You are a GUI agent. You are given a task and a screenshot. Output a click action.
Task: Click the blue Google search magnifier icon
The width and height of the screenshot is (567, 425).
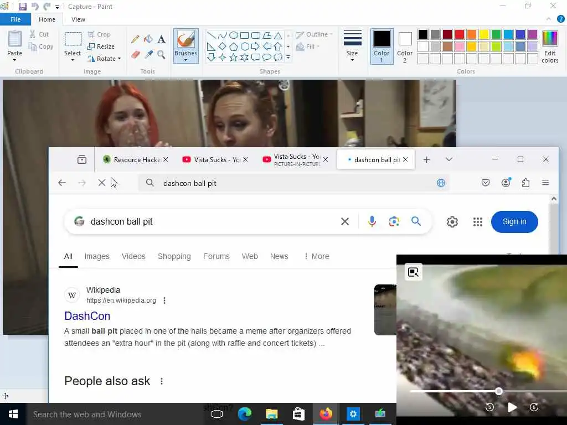pyautogui.click(x=416, y=221)
